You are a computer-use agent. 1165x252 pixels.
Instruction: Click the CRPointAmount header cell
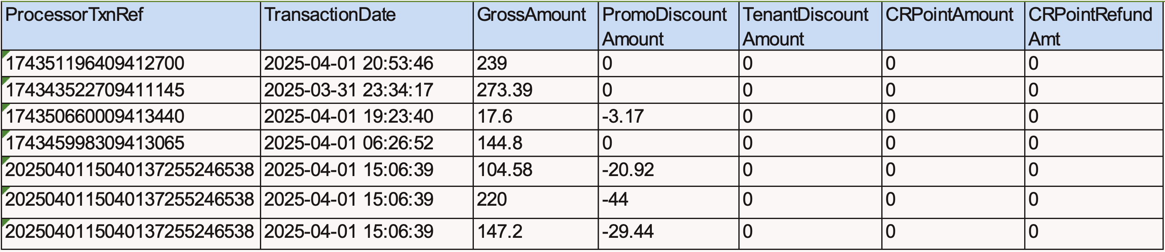point(953,26)
